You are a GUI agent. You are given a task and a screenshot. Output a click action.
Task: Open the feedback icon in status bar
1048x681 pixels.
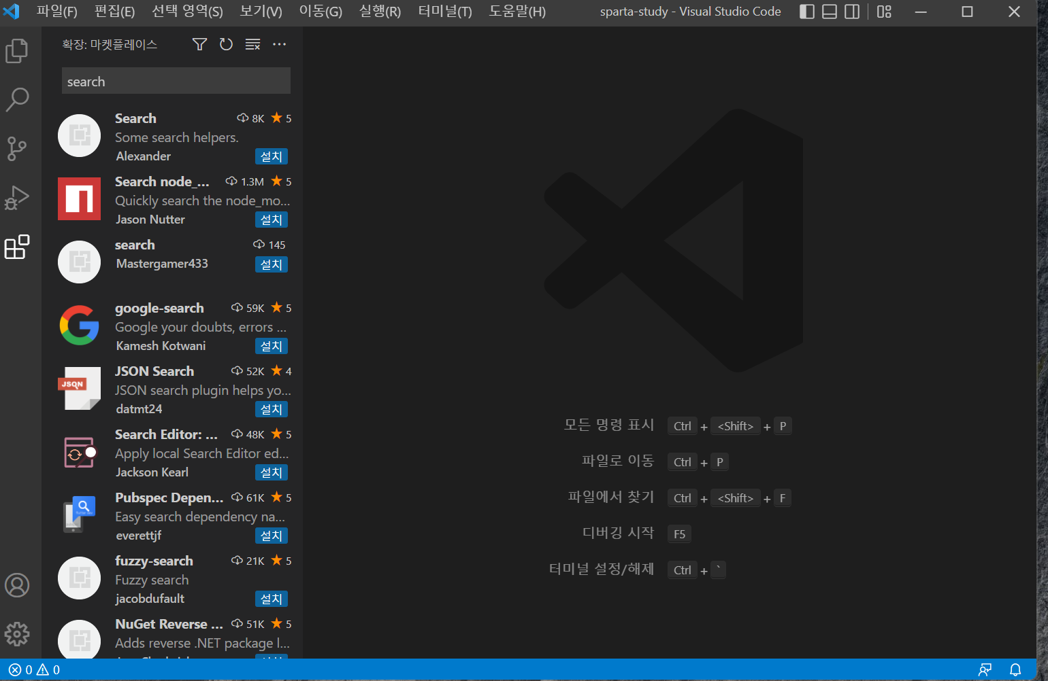[x=985, y=670]
